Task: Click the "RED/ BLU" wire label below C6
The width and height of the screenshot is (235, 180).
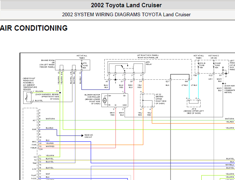Action: click(x=131, y=86)
